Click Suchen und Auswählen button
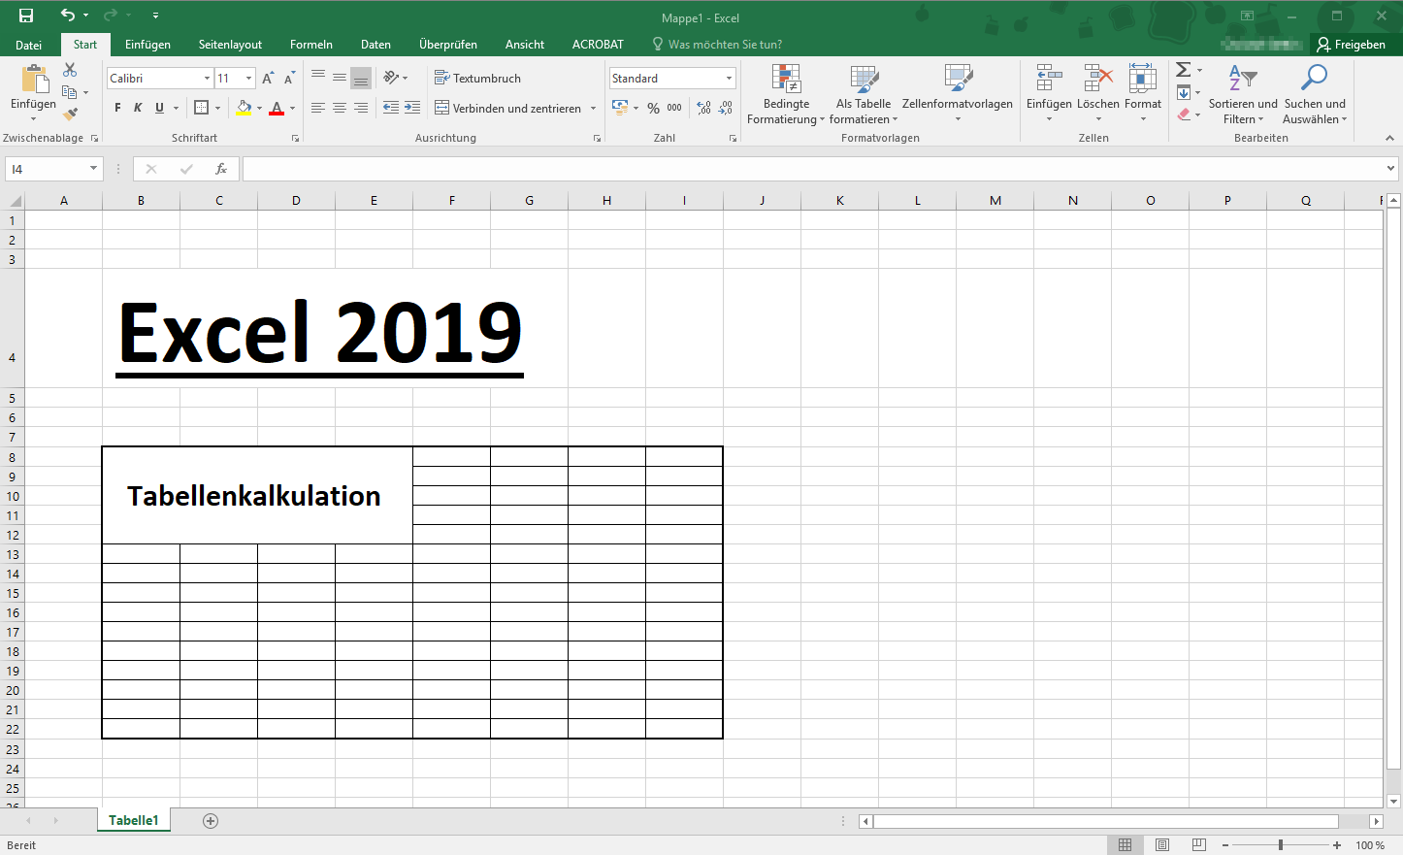1403x855 pixels. [x=1315, y=94]
